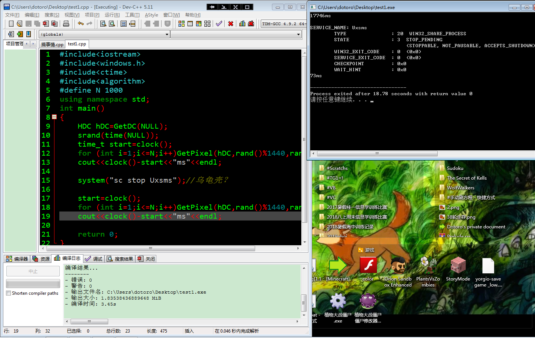Stop execution with the red X icon

tap(231, 24)
